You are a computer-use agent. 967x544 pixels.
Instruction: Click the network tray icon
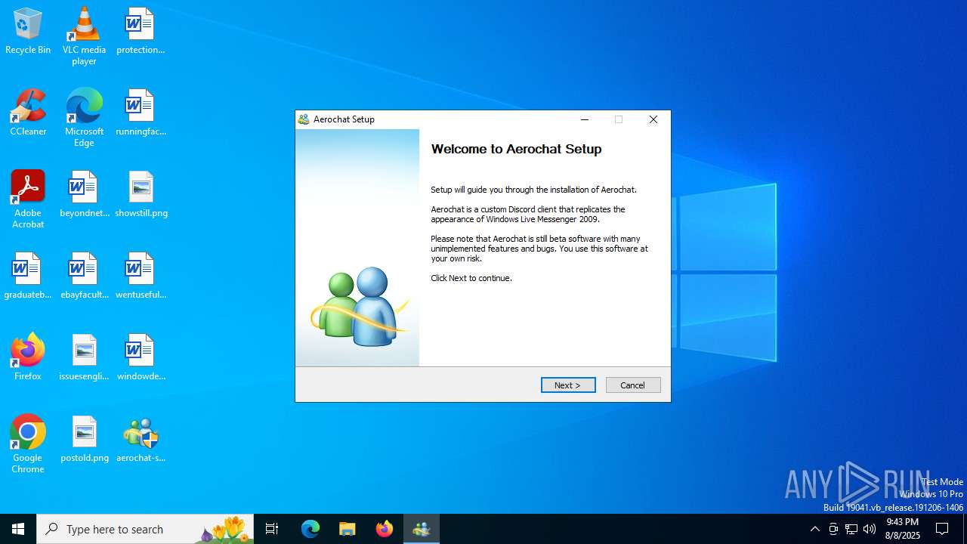click(851, 529)
